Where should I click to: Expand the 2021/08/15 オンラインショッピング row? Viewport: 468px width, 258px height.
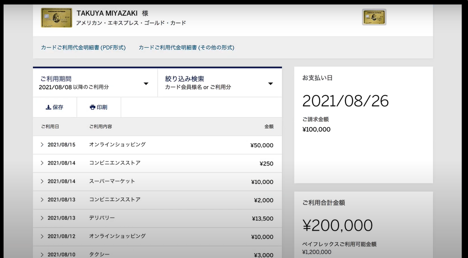42,145
